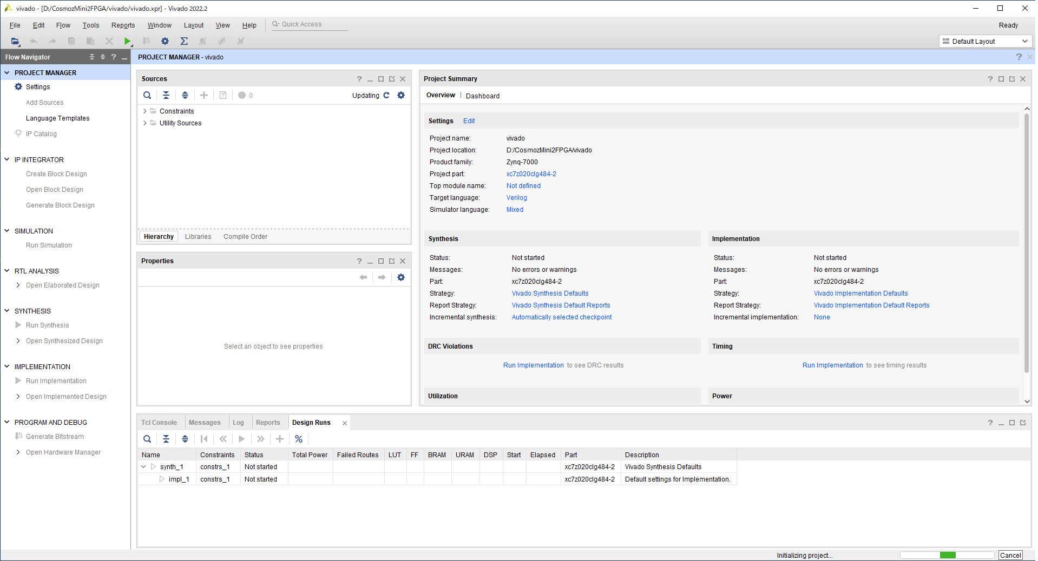Open settings gear in the main toolbar
Viewport: 1038px width, 561px height.
(x=165, y=41)
